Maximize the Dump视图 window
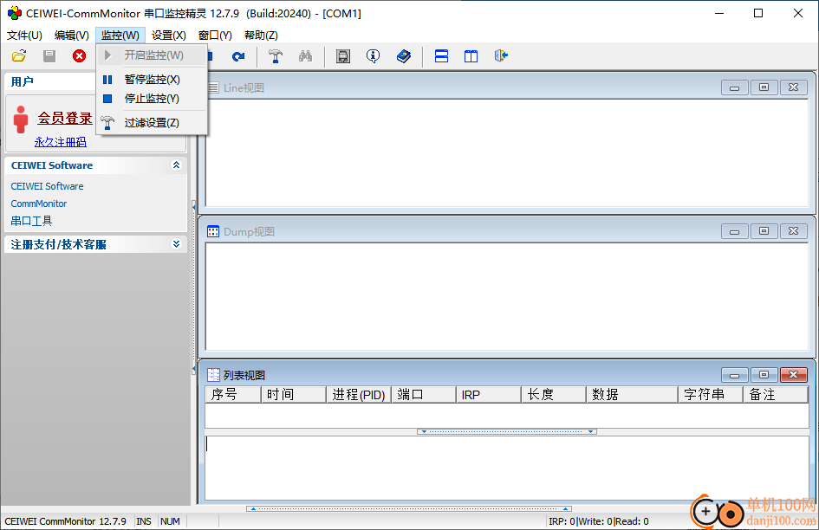The width and height of the screenshot is (819, 530). tap(764, 231)
